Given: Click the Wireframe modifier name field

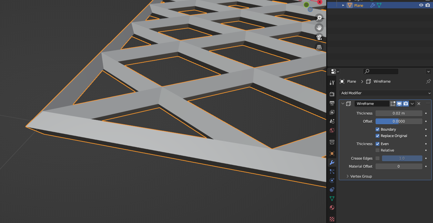Looking at the screenshot, I should [x=372, y=104].
